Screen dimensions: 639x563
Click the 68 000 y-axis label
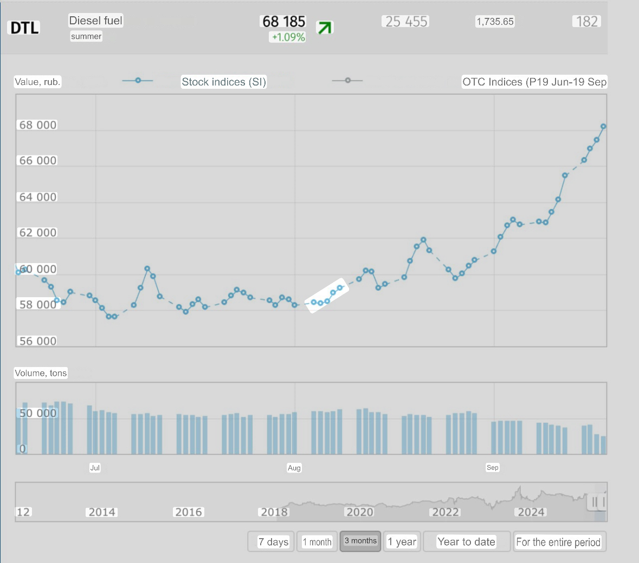click(37, 125)
